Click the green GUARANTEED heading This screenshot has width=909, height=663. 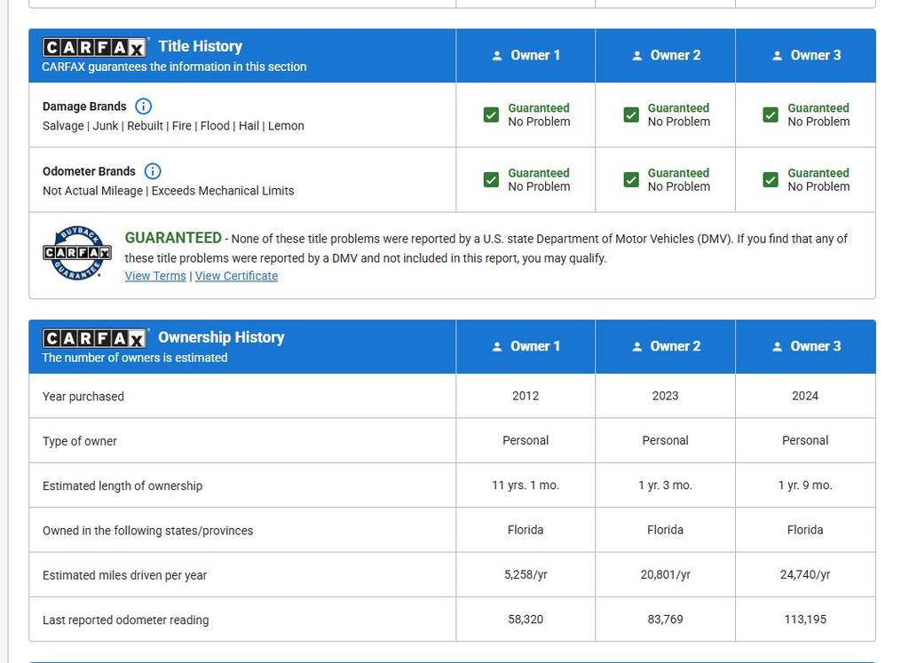pos(173,238)
